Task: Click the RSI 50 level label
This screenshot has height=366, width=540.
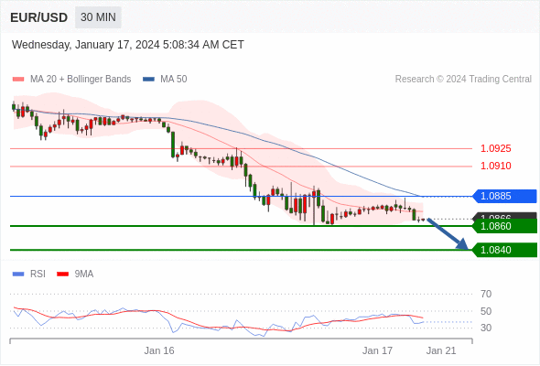Action: (x=486, y=311)
